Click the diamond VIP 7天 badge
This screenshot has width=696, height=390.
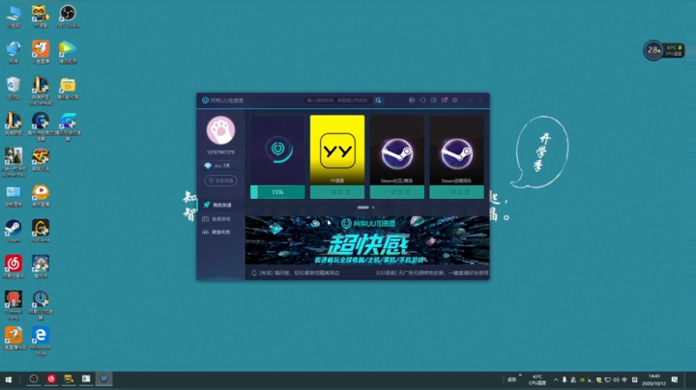(220, 166)
